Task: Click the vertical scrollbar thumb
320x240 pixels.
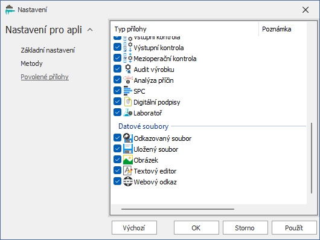Action: [312, 158]
